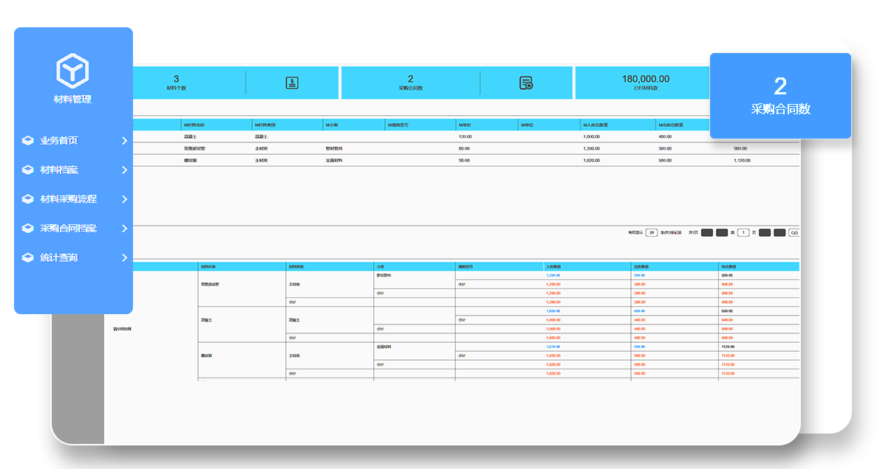This screenshot has height=469, width=880.
Task: Click the first-page dark pagination button
Action: point(706,233)
